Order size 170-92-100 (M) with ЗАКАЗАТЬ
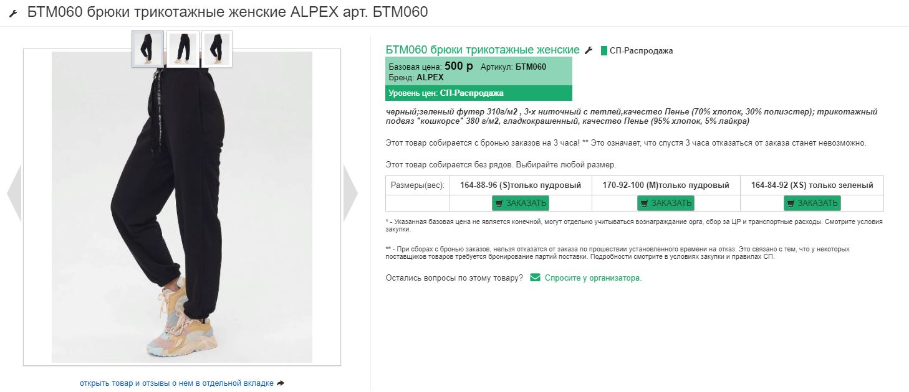Screen dimensions: 909x392 pos(665,203)
